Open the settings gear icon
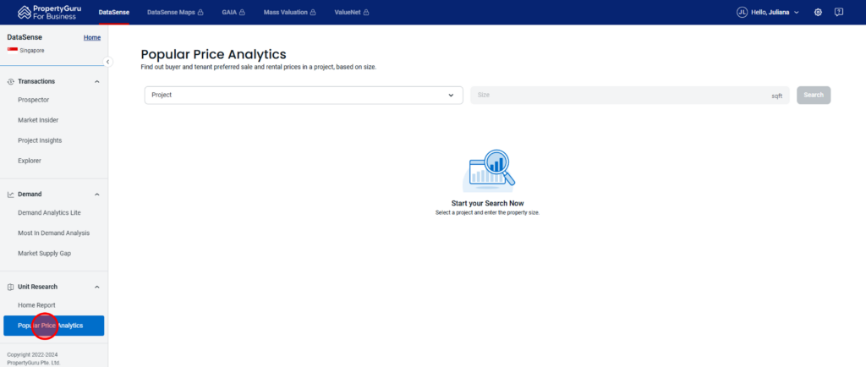 click(x=818, y=12)
